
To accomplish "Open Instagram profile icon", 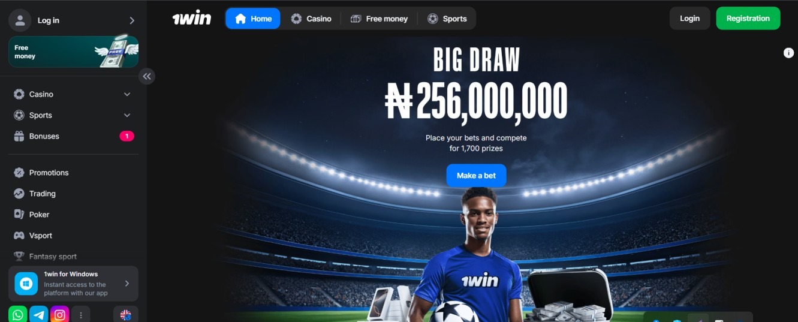I will pos(59,314).
